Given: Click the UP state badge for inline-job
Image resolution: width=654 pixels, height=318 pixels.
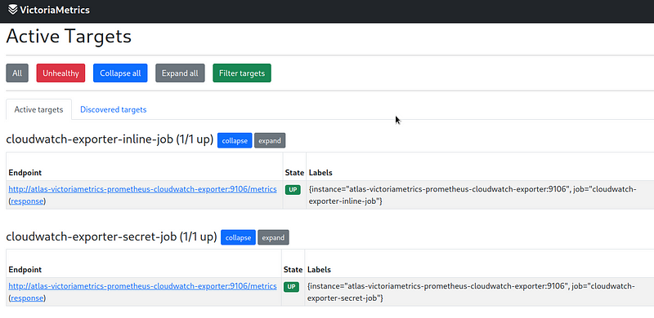Looking at the screenshot, I should coord(293,190).
